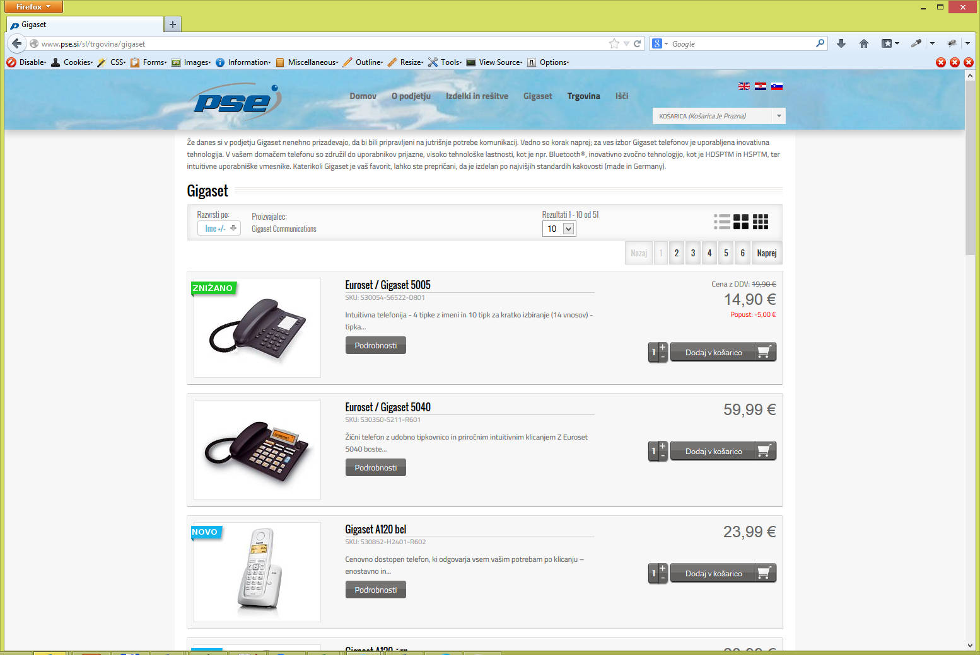Open View Source menu
980x655 pixels.
494,62
